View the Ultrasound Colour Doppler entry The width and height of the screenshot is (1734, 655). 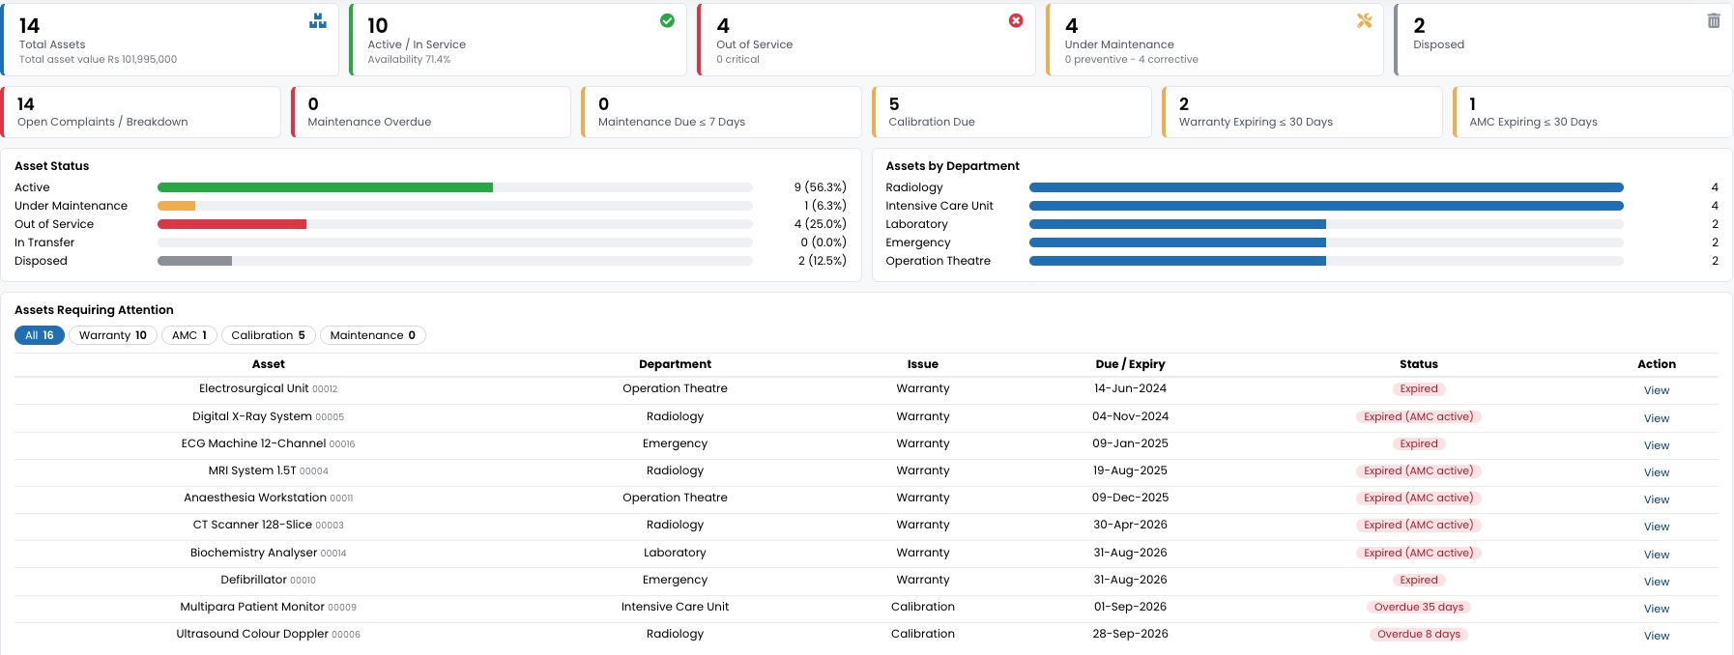point(1657,636)
